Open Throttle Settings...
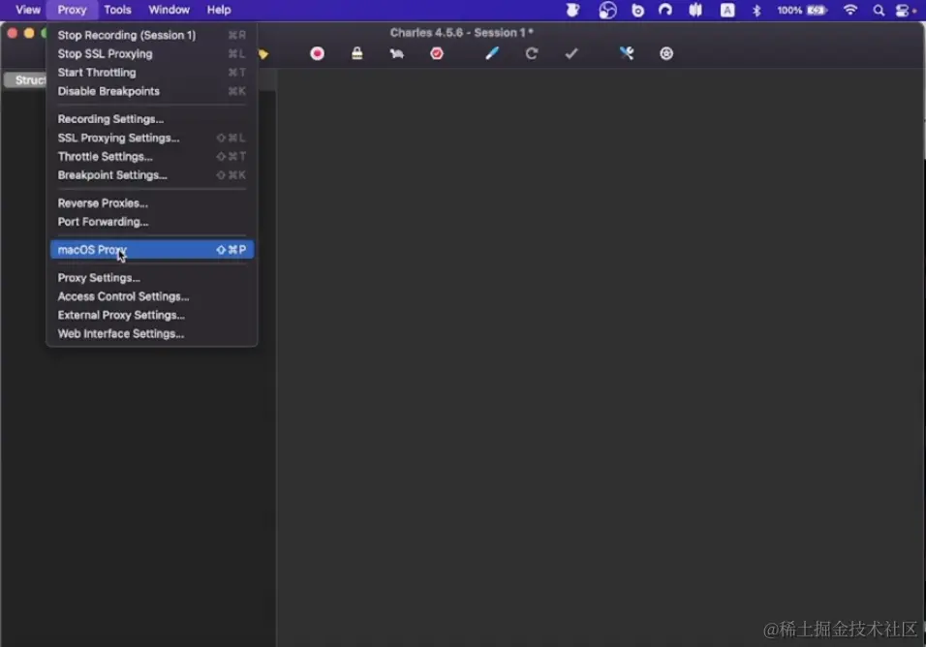Viewport: 926px width, 647px height. [152, 157]
